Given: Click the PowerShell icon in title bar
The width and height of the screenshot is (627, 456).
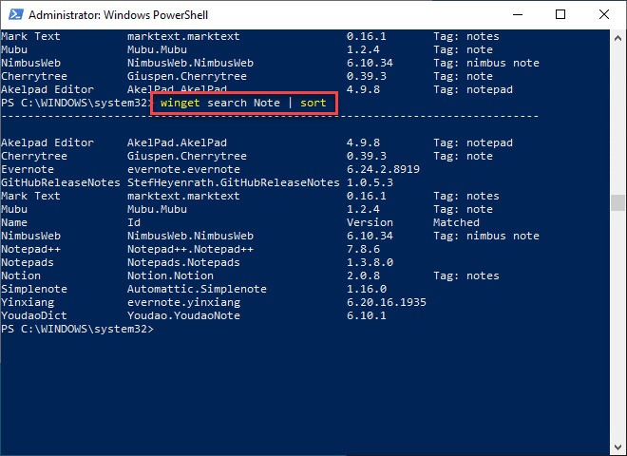Looking at the screenshot, I should pyautogui.click(x=14, y=15).
